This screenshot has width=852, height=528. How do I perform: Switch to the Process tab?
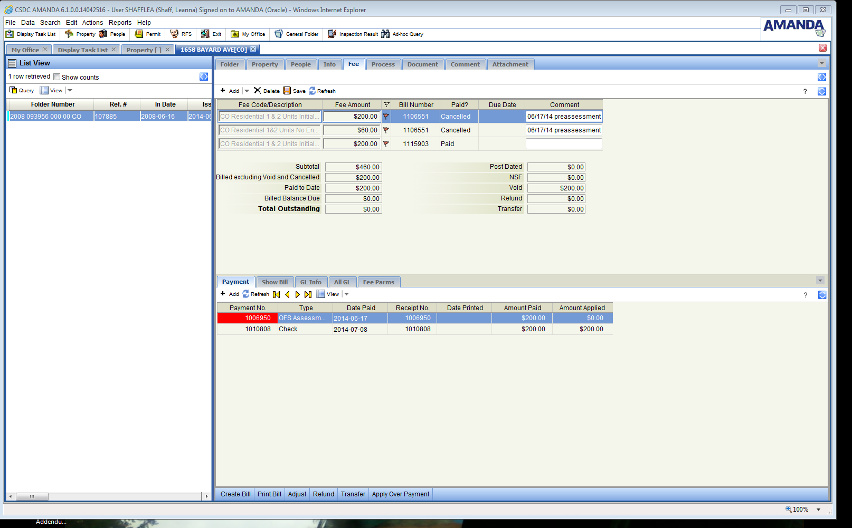[x=383, y=64]
